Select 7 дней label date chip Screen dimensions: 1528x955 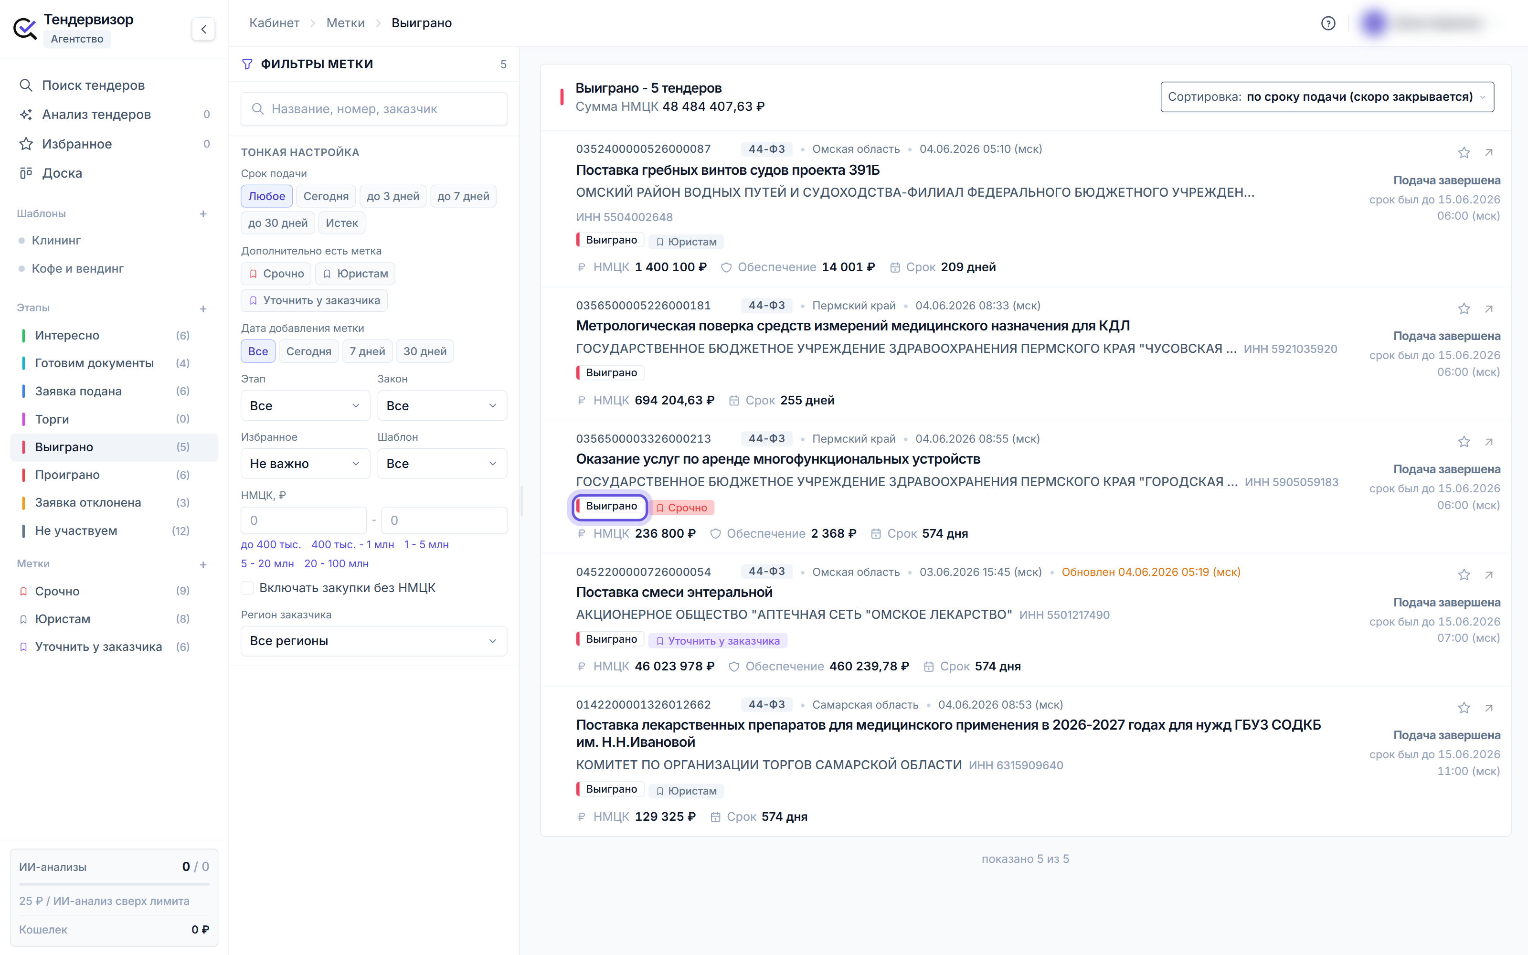[367, 351]
